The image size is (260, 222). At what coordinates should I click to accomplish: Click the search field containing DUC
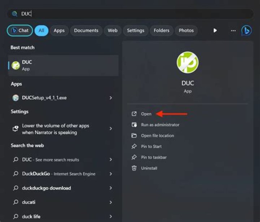[x=130, y=14]
